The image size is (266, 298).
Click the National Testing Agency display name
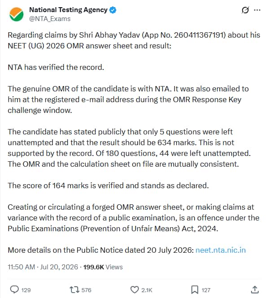click(68, 10)
